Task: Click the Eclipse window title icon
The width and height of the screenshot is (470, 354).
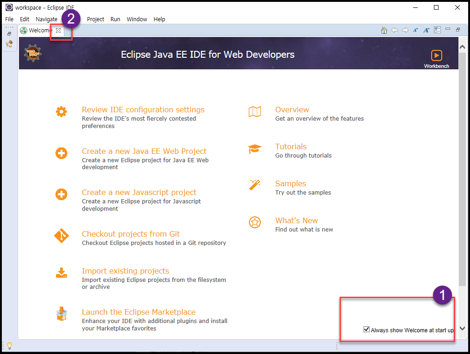Action: point(9,7)
